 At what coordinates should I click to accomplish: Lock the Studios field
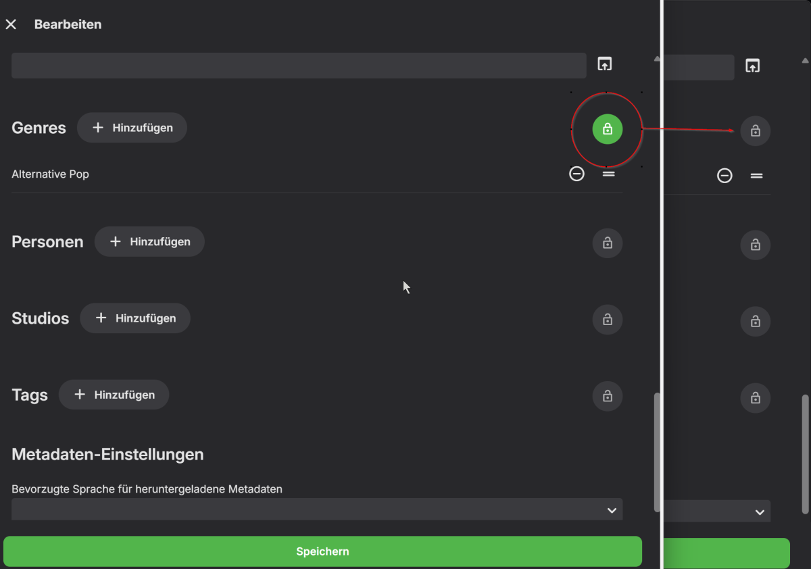(x=607, y=320)
